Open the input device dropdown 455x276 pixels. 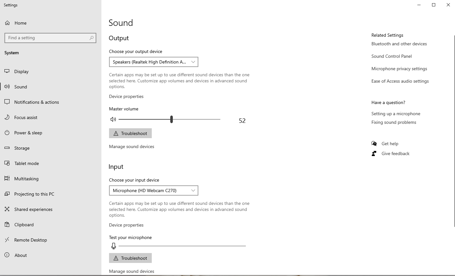154,190
